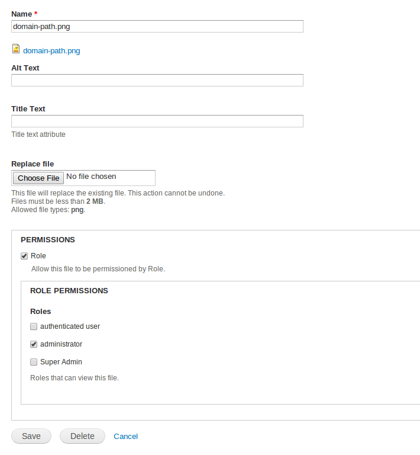This screenshot has width=420, height=455.
Task: Click the Alt Text label
Action: tap(25, 68)
